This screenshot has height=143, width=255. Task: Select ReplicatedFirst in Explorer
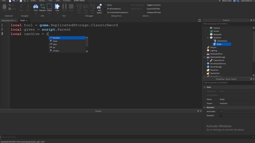tap(216, 54)
